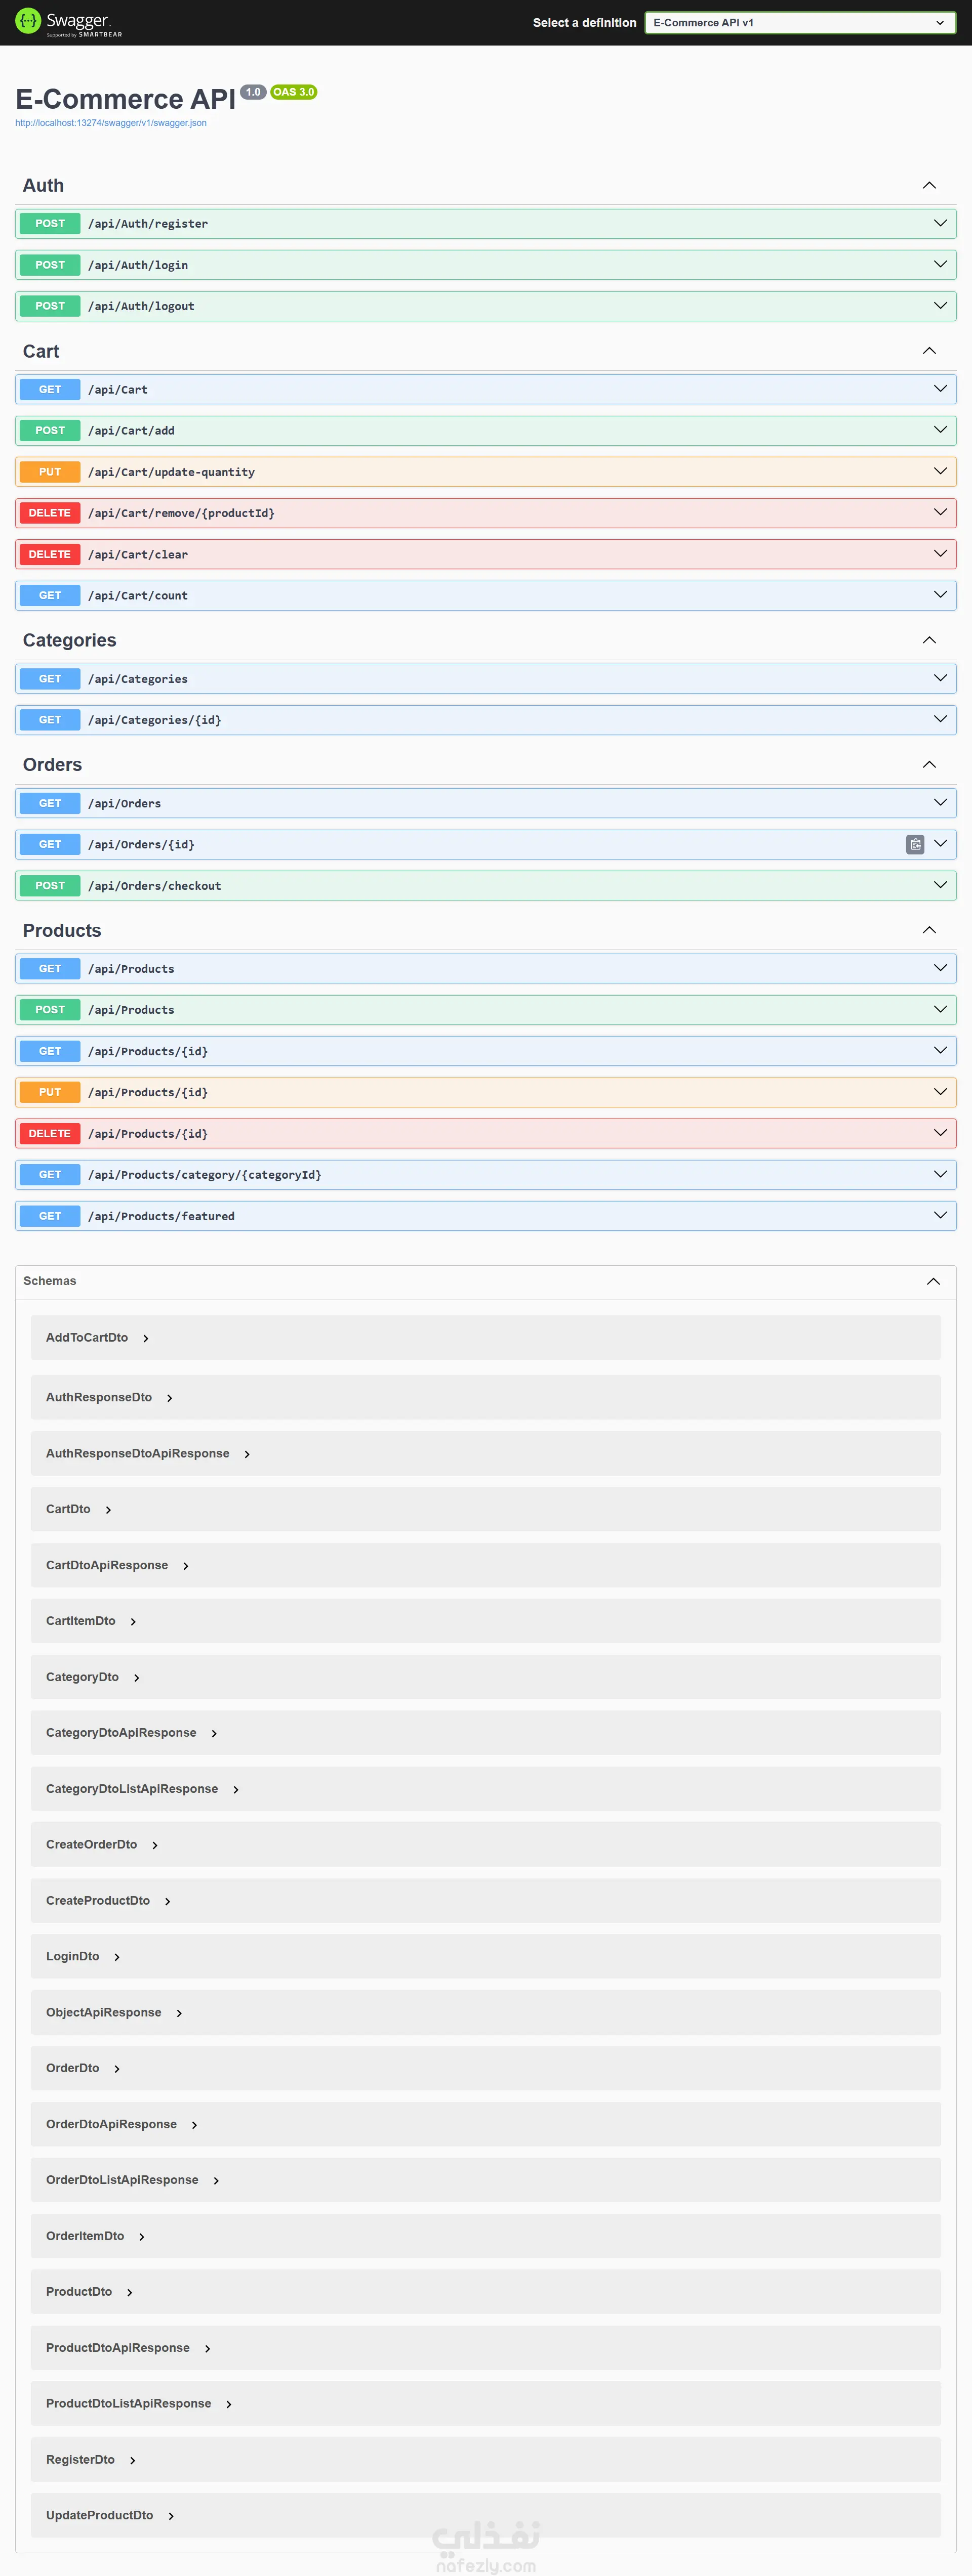Toggle the Products tag section header
The height and width of the screenshot is (2576, 972).
click(x=62, y=931)
